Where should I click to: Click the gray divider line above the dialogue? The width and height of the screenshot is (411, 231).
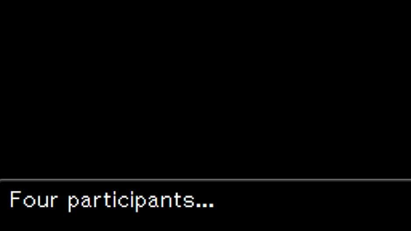[x=205, y=180]
